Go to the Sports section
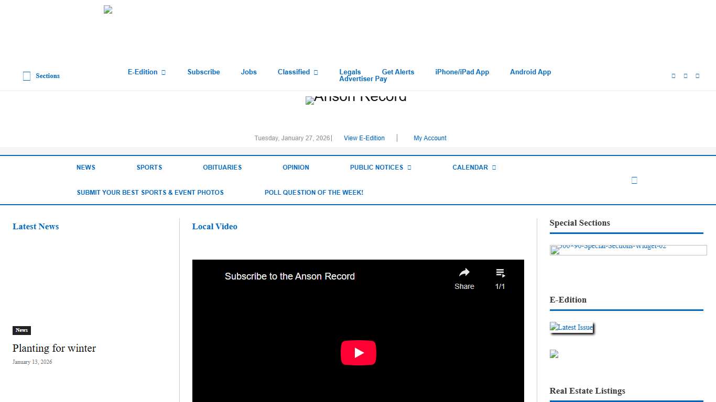 click(149, 167)
